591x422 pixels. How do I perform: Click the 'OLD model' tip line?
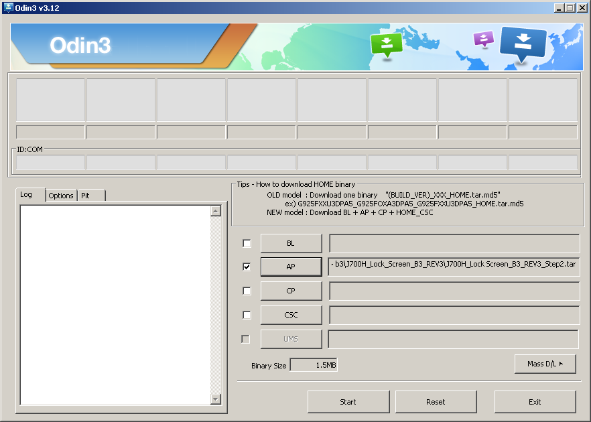[383, 195]
